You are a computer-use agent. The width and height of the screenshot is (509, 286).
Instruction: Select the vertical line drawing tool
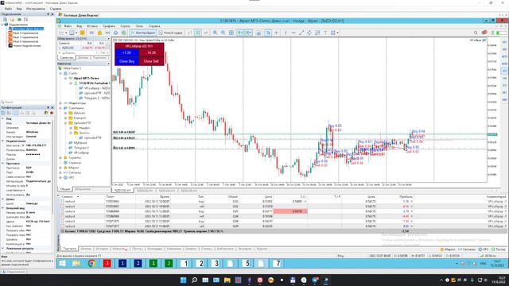[286, 33]
